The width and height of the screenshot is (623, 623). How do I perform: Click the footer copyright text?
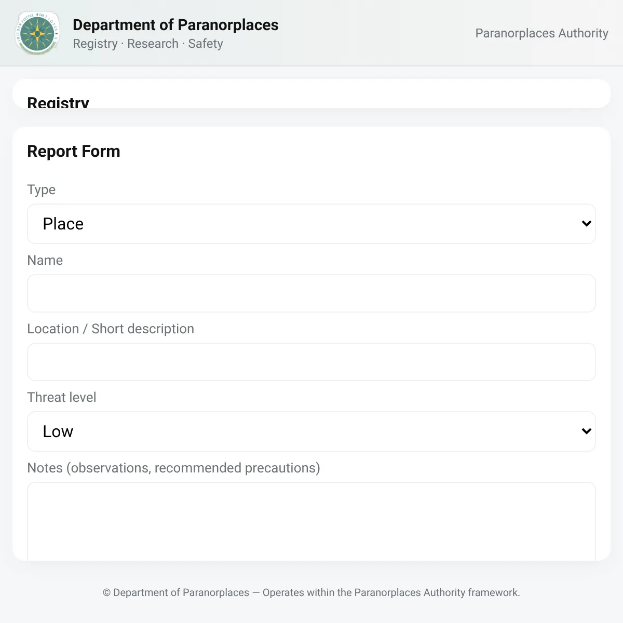[311, 592]
